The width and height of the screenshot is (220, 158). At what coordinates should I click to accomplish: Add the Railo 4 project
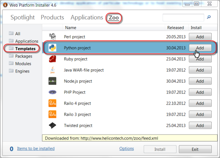pyautogui.click(x=200, y=103)
